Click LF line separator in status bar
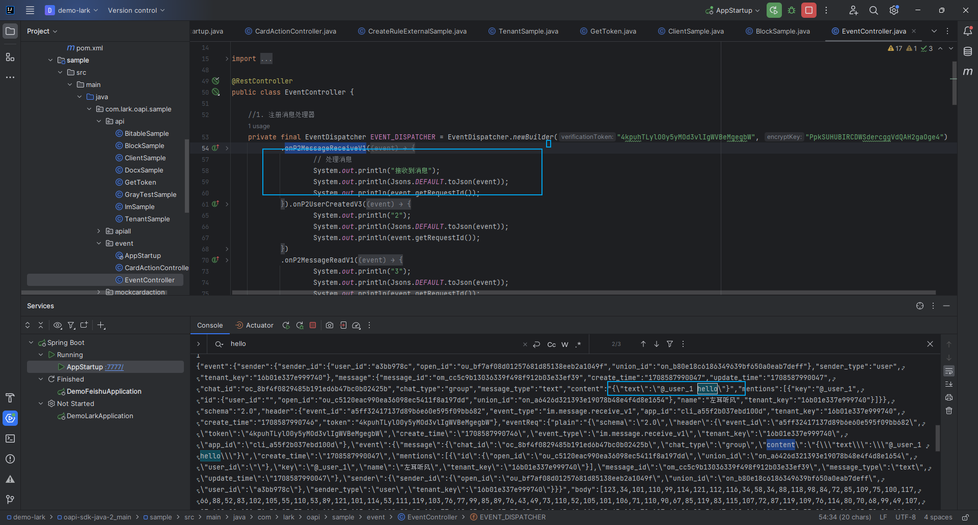Viewport: 978px width, 525px height. (x=883, y=517)
